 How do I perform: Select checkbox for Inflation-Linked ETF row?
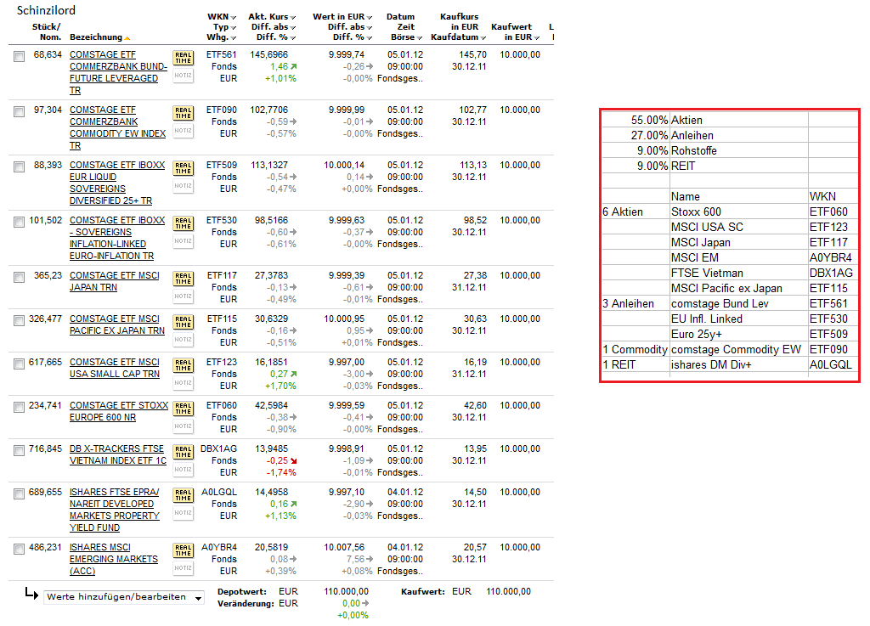pos(20,223)
